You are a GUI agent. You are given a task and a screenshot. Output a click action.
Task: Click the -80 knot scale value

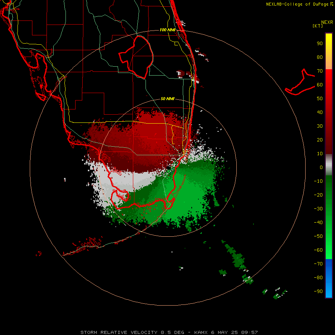[318, 278]
